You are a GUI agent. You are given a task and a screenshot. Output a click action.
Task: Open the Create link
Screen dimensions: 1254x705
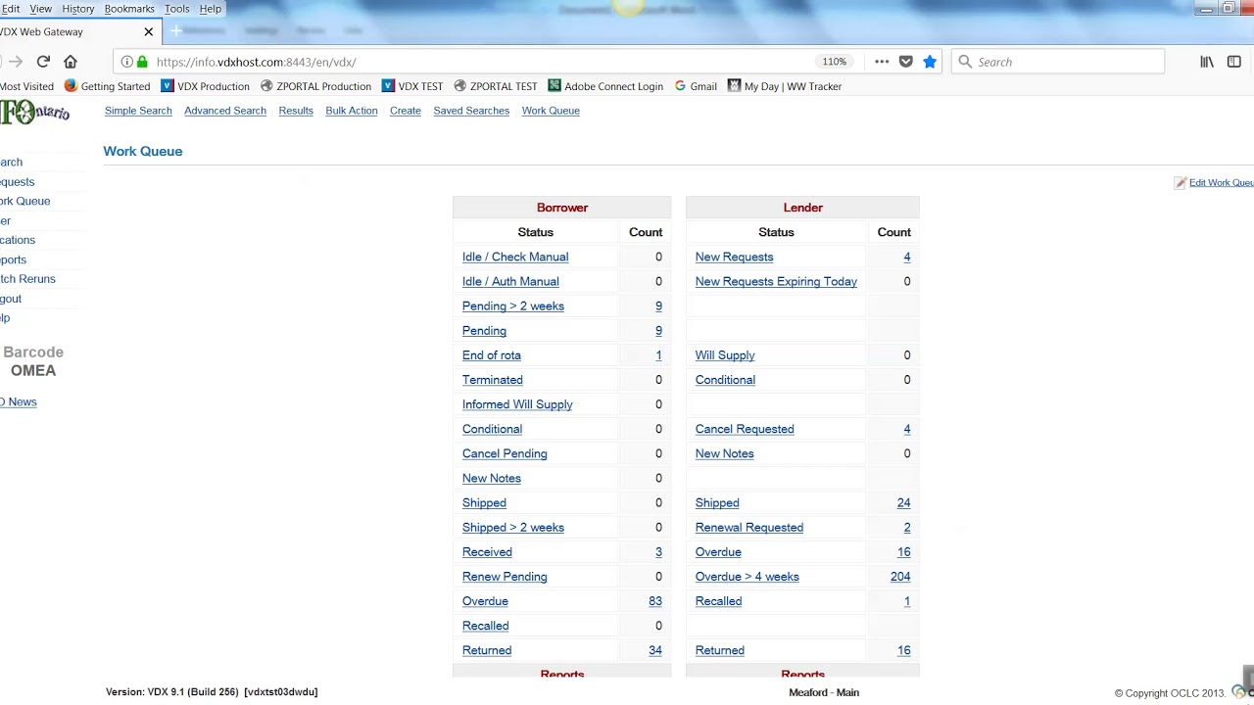coord(406,111)
